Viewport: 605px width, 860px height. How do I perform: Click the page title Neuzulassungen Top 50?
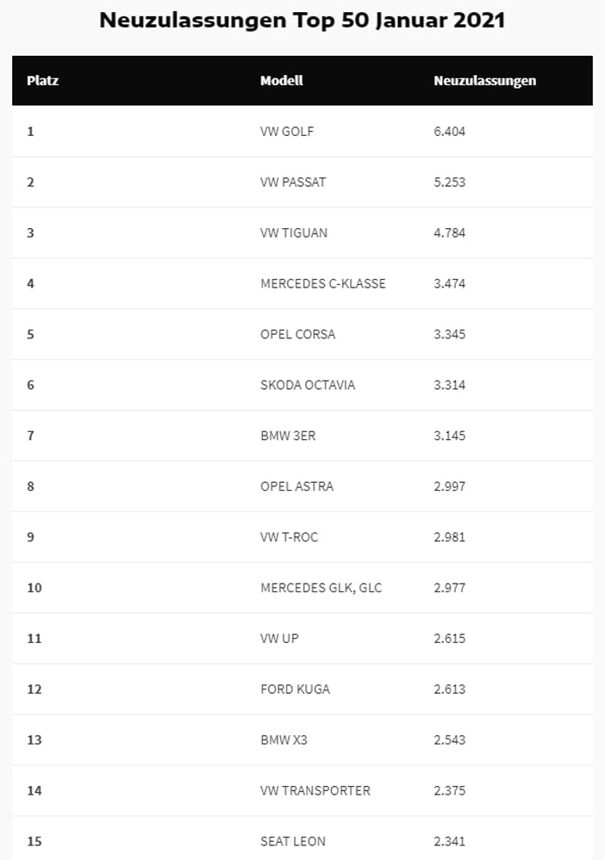tap(302, 21)
